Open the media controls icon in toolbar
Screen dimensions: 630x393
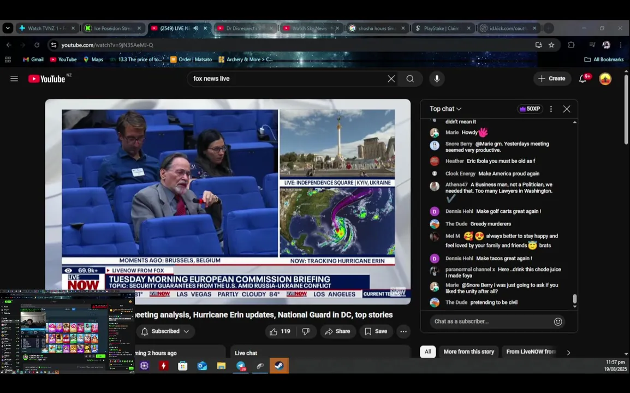(x=592, y=45)
